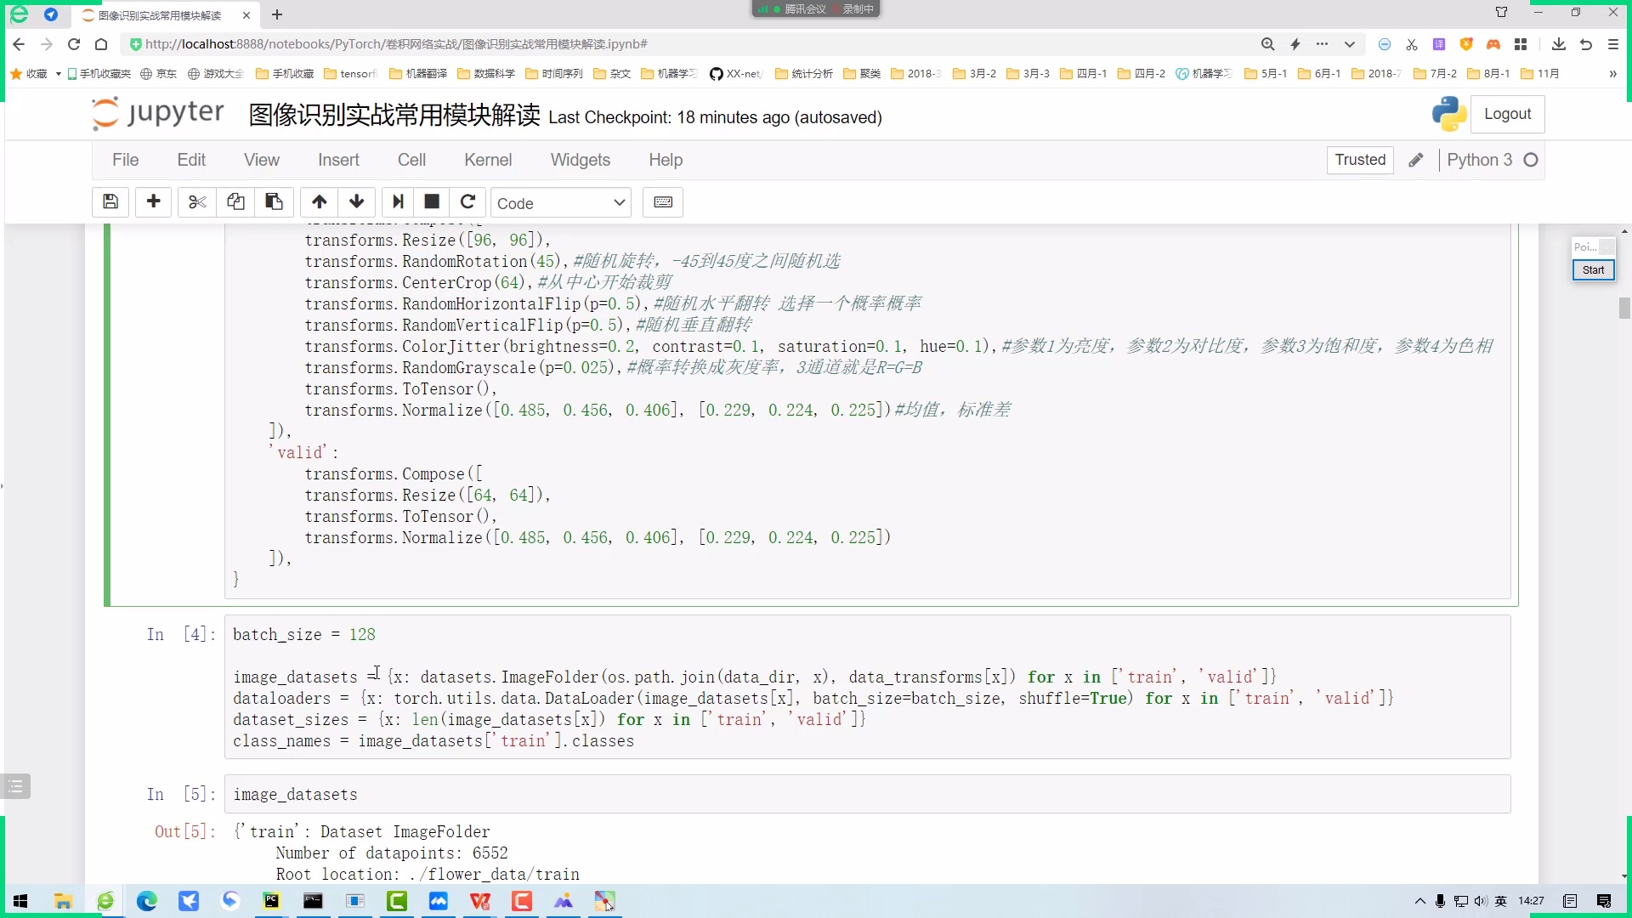Open the table of contents sidebar icon

pos(15,786)
